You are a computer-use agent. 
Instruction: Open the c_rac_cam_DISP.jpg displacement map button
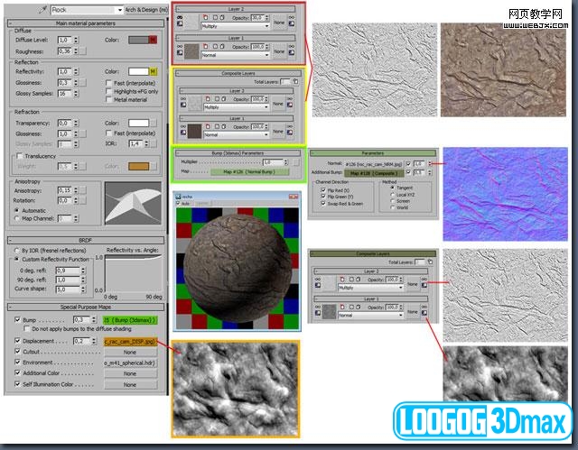coord(130,342)
